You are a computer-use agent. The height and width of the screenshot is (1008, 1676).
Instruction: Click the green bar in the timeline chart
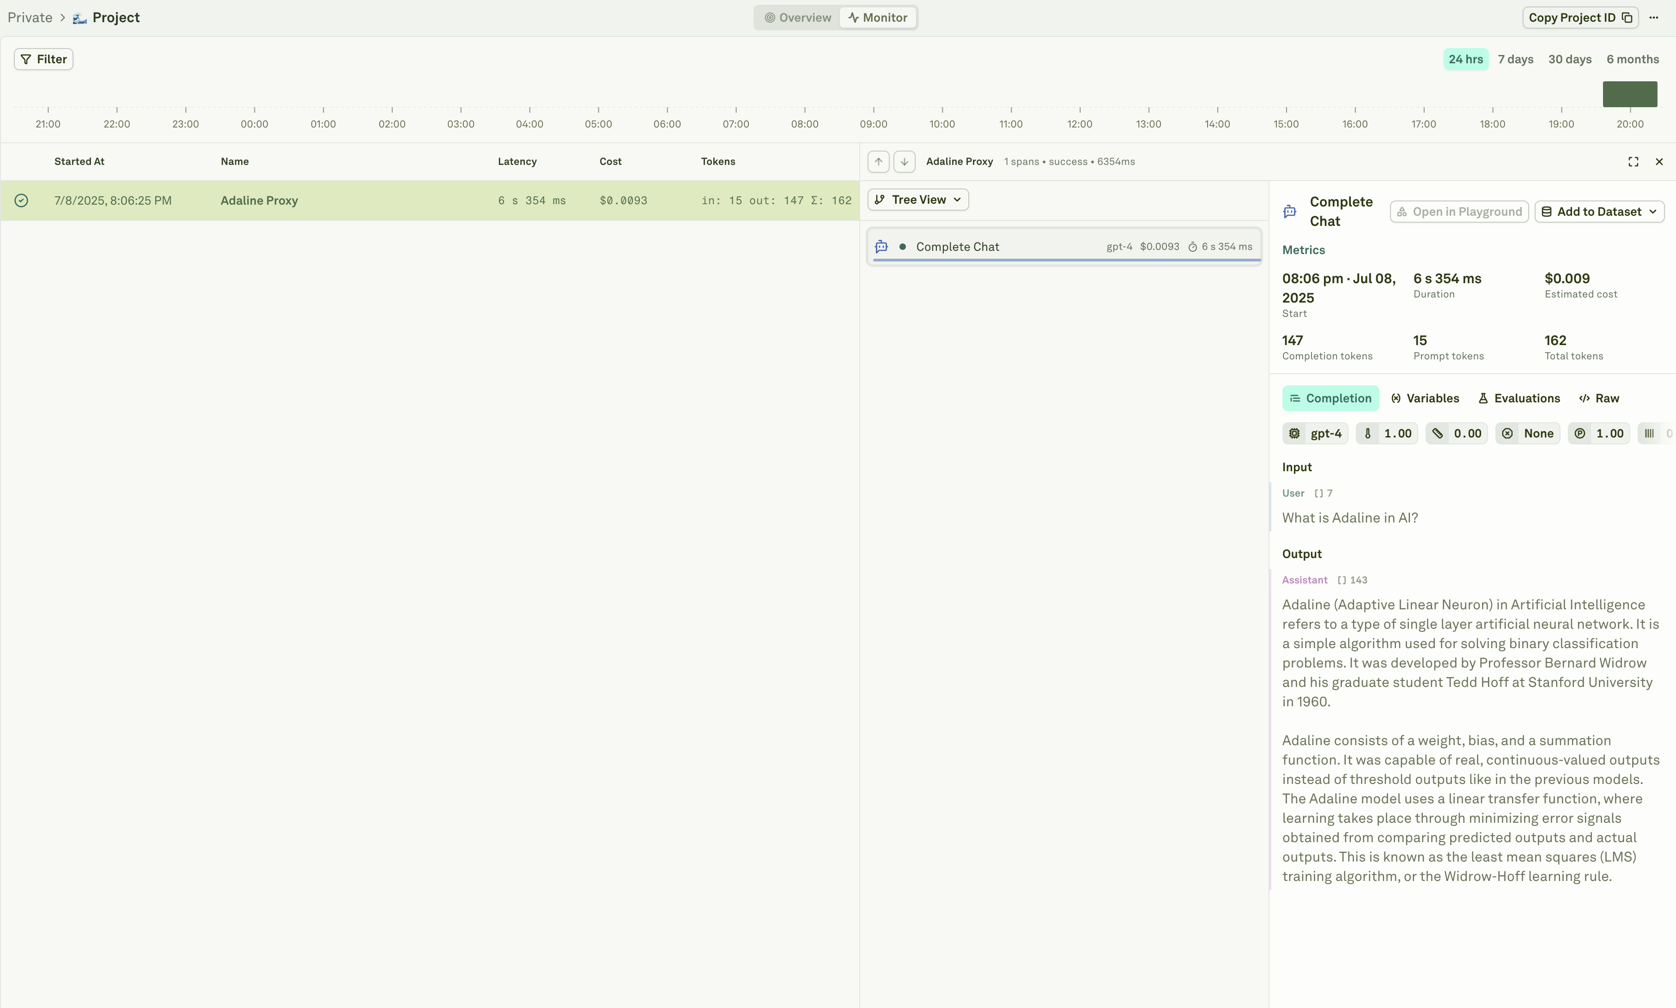tap(1630, 94)
